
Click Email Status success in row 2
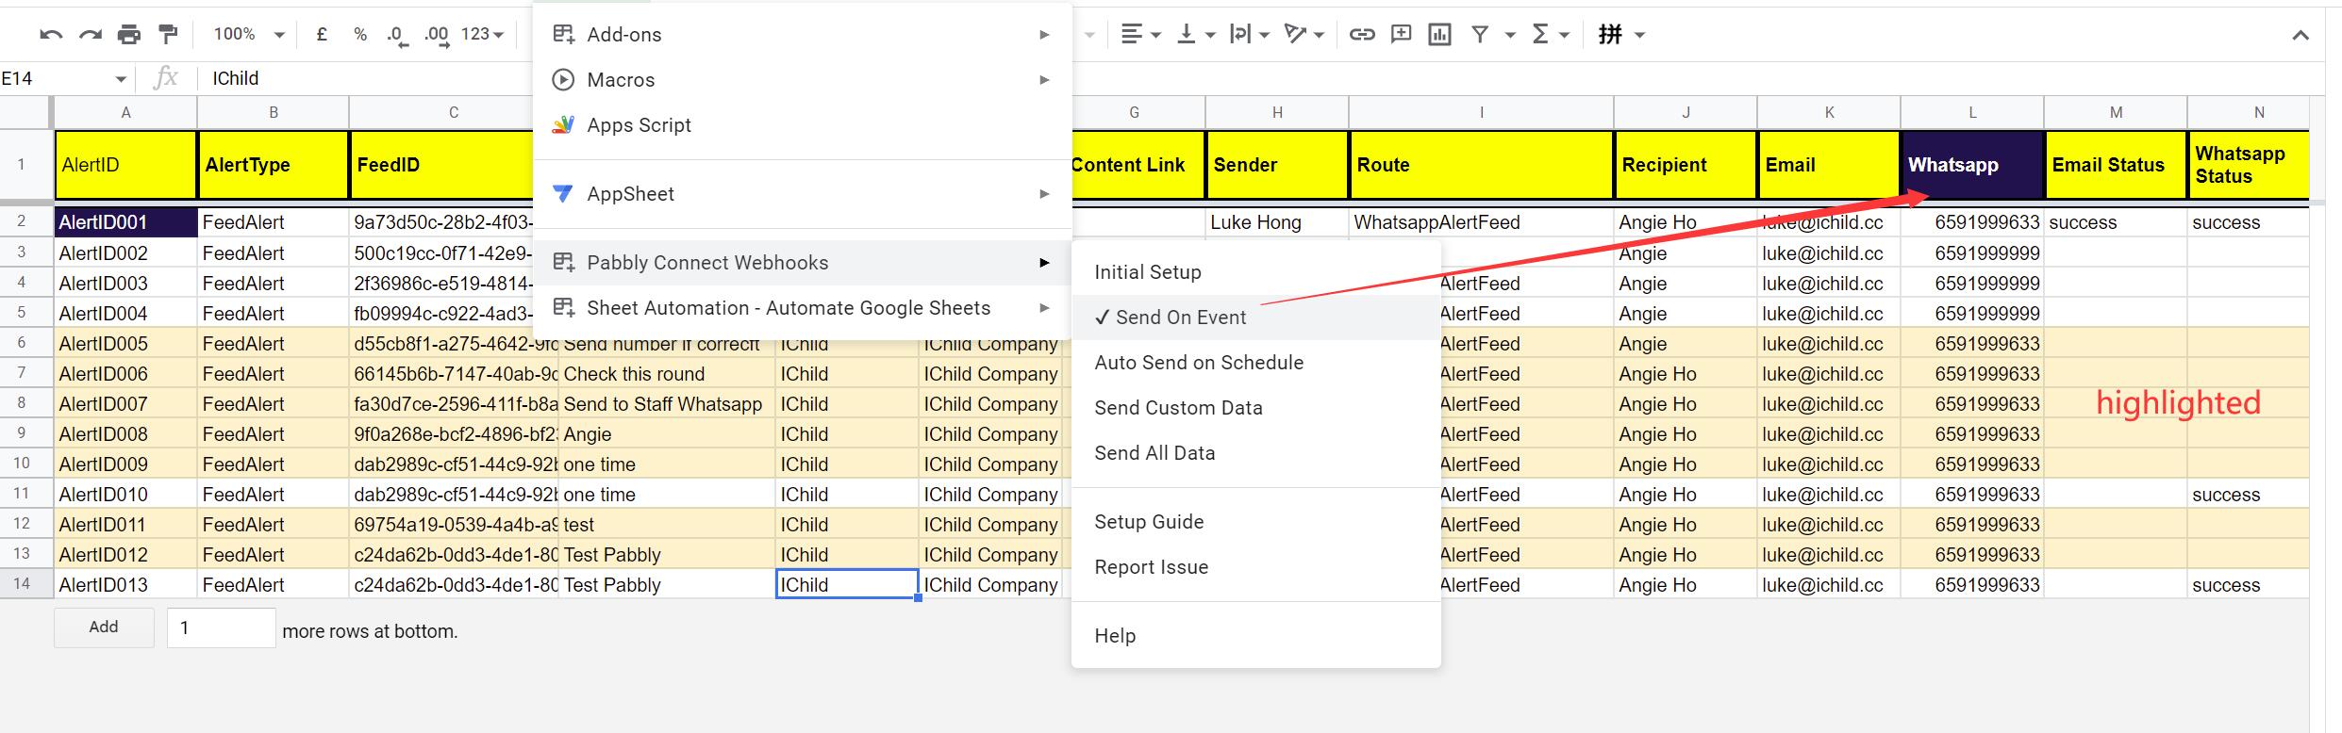2116,222
